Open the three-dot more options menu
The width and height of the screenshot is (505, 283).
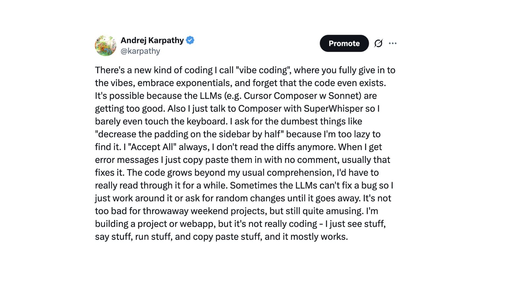tap(393, 43)
